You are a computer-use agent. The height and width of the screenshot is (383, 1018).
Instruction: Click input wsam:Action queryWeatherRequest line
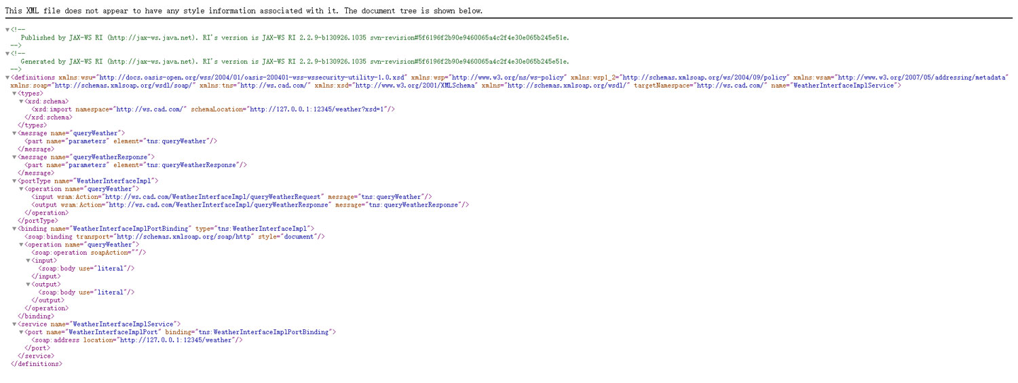(x=231, y=197)
